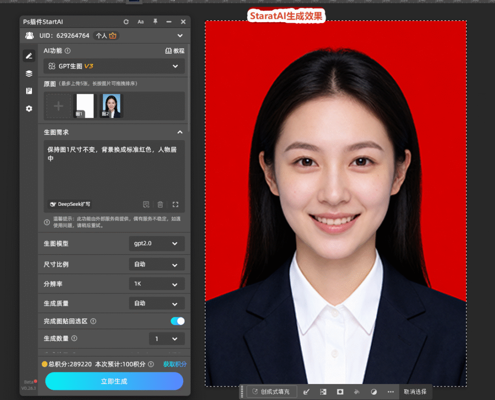The image size is (495, 400).
Task: Click info icon next to 生成数量
Action: tap(74, 339)
